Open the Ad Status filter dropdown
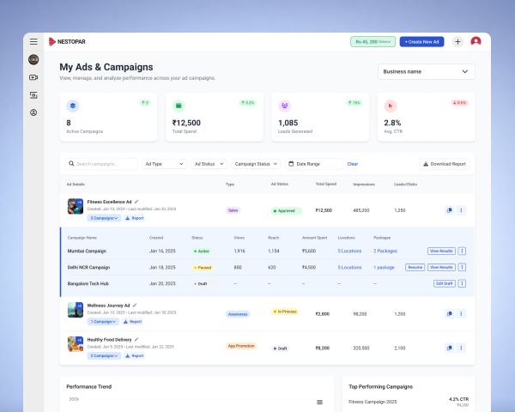Screen dimensions: 515x412 coord(209,164)
